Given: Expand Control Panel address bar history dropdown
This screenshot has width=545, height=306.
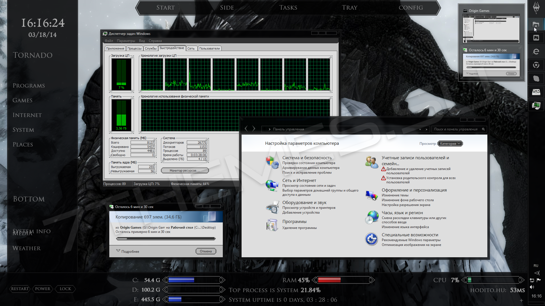Looking at the screenshot, I should click(x=420, y=129).
